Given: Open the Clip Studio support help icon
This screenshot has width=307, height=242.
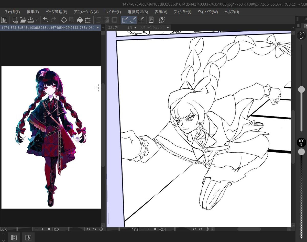Looking at the screenshot, I should tap(162, 20).
